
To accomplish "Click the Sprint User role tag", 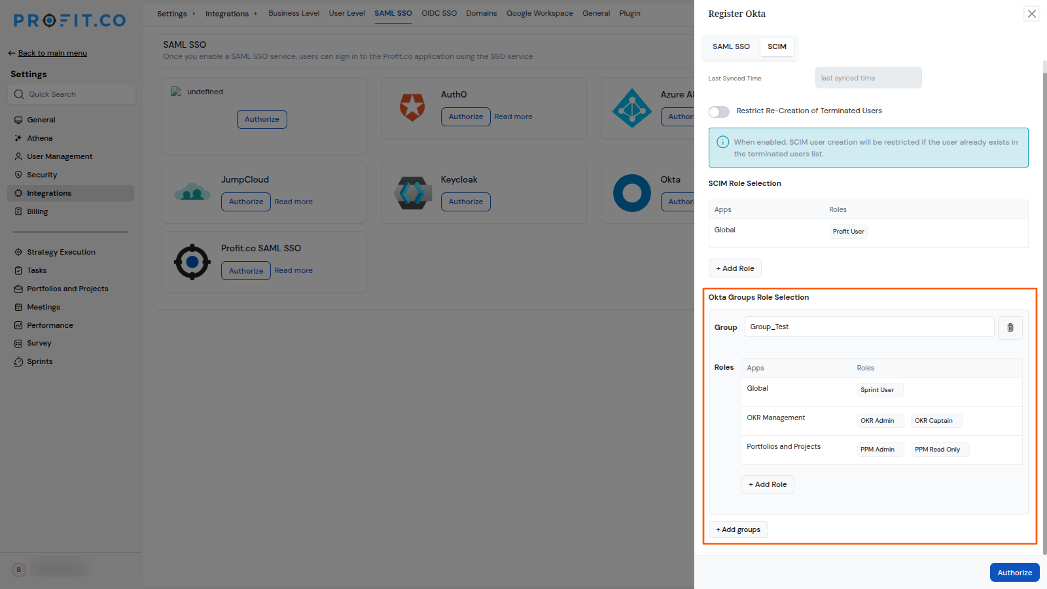I will (879, 390).
